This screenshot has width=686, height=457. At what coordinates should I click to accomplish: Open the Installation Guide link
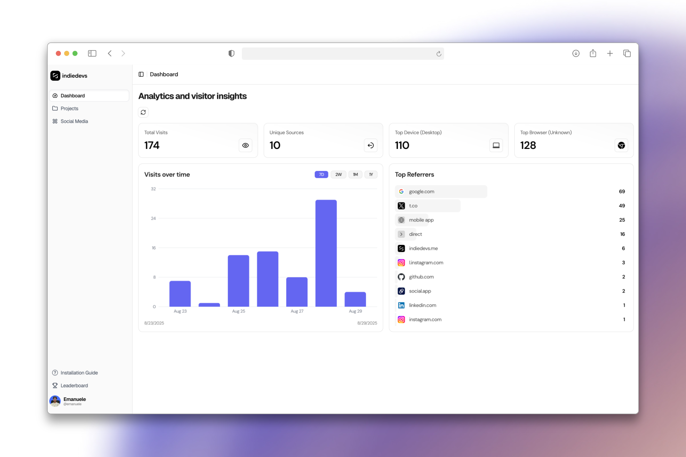coord(79,373)
